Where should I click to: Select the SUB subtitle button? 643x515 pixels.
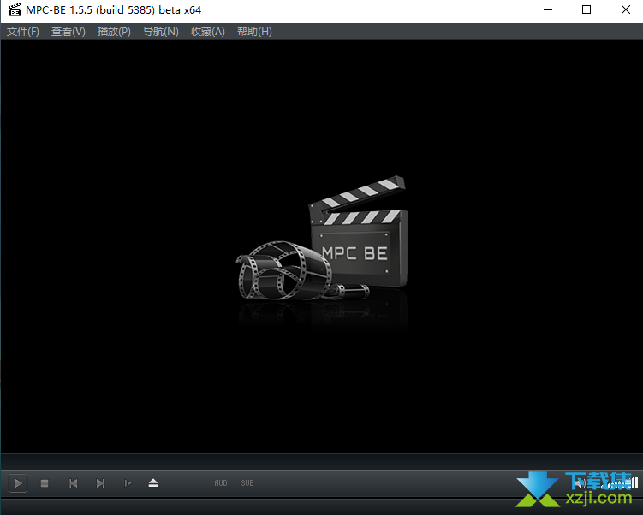[x=247, y=483]
